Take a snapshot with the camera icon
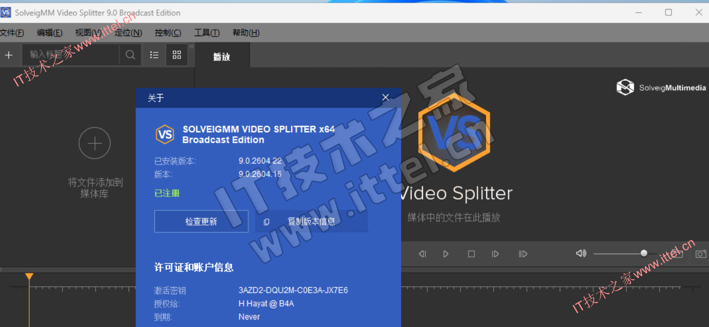Image resolution: width=709 pixels, height=327 pixels. (701, 254)
